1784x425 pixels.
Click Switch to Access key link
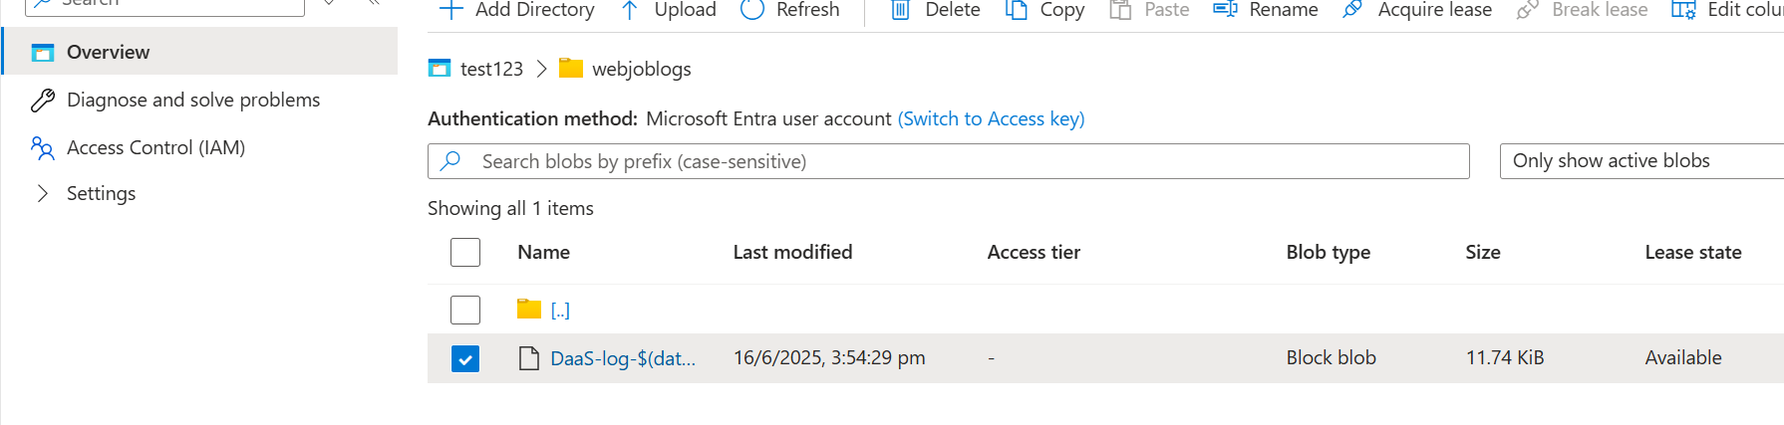(x=991, y=118)
